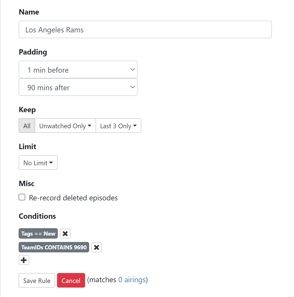Expand the Last 3 Only dropdown
Viewport: 294px width, 297px height.
(x=118, y=126)
